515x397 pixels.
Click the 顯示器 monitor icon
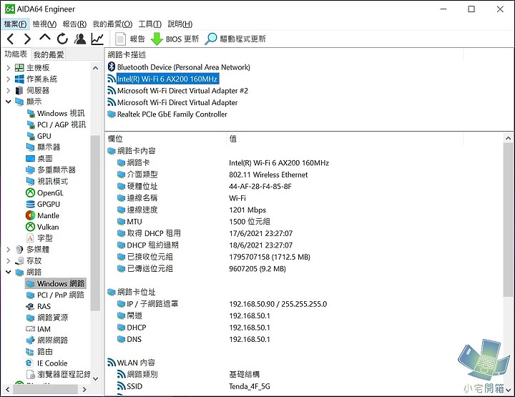pyautogui.click(x=31, y=147)
